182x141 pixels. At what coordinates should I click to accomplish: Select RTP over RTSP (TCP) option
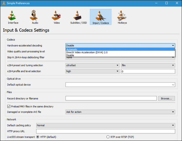coord(108,137)
